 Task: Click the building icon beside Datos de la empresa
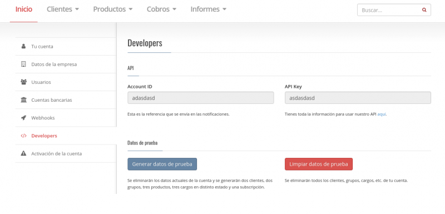[23, 64]
